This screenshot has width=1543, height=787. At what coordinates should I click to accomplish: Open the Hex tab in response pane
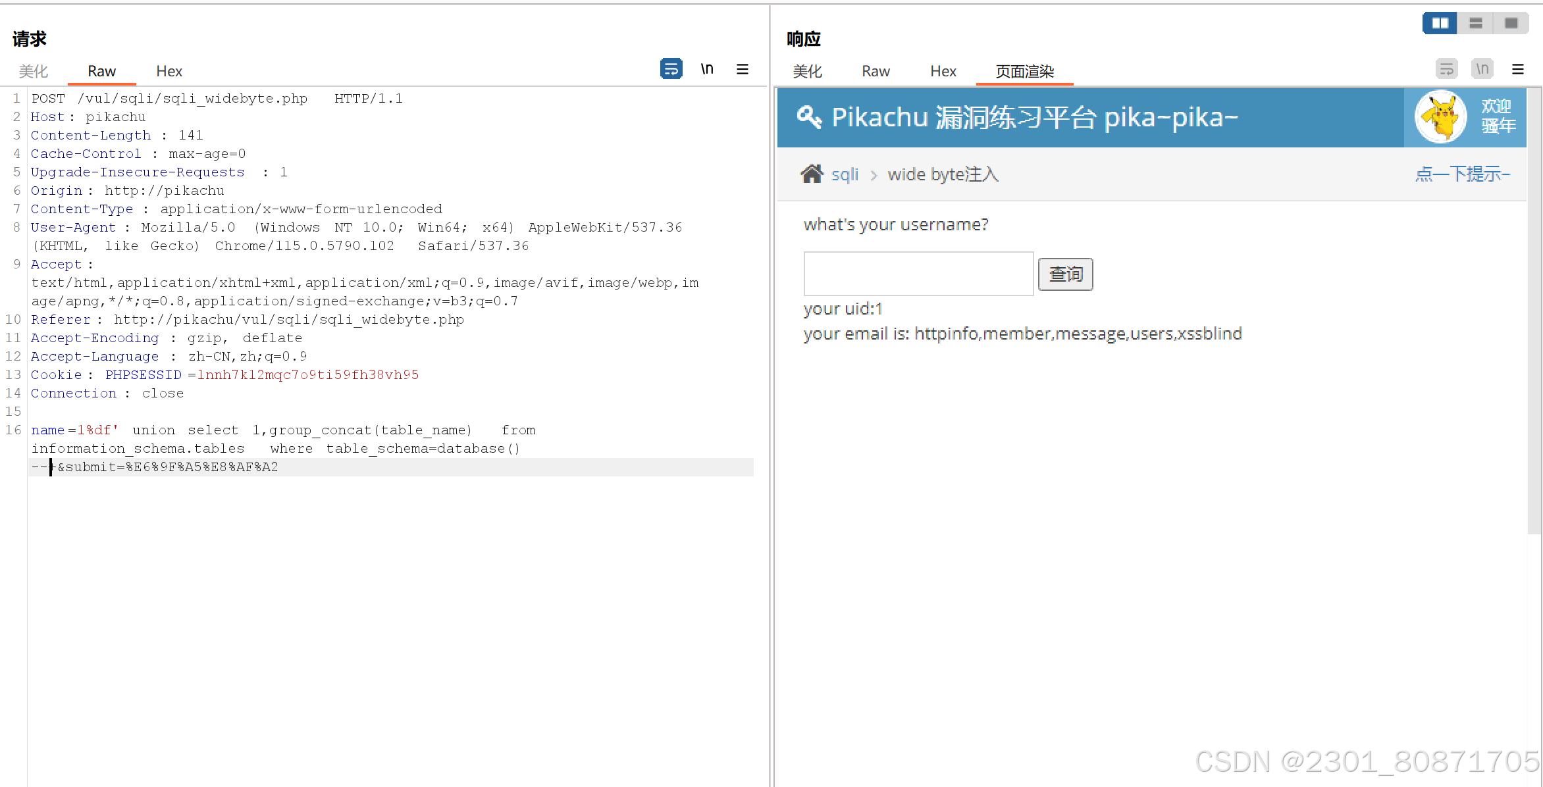[943, 71]
